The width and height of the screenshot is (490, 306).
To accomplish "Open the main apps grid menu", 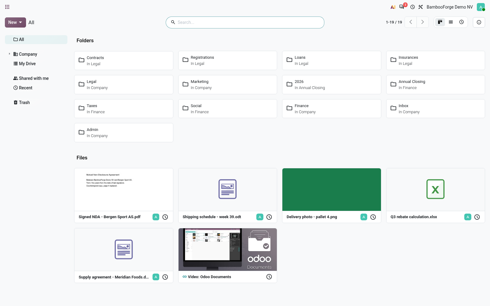I will click(x=7, y=7).
